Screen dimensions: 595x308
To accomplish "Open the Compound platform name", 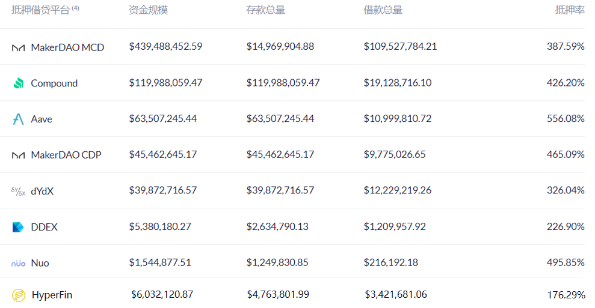I will coord(54,83).
